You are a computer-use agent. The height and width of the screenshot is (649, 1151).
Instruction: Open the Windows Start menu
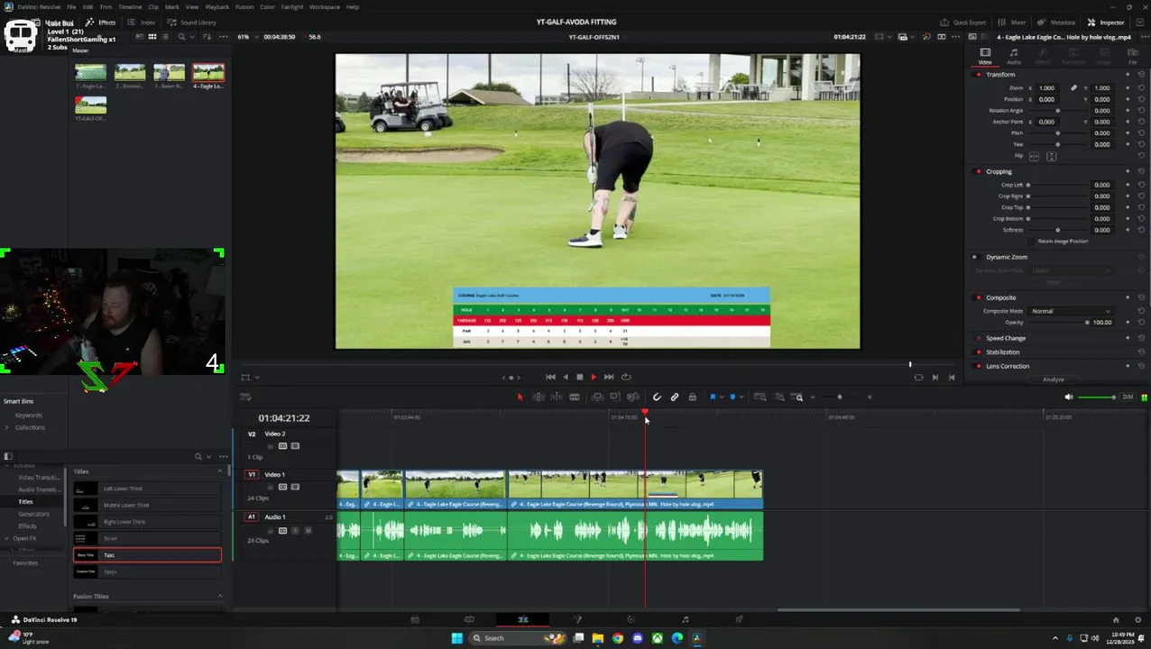tap(456, 638)
